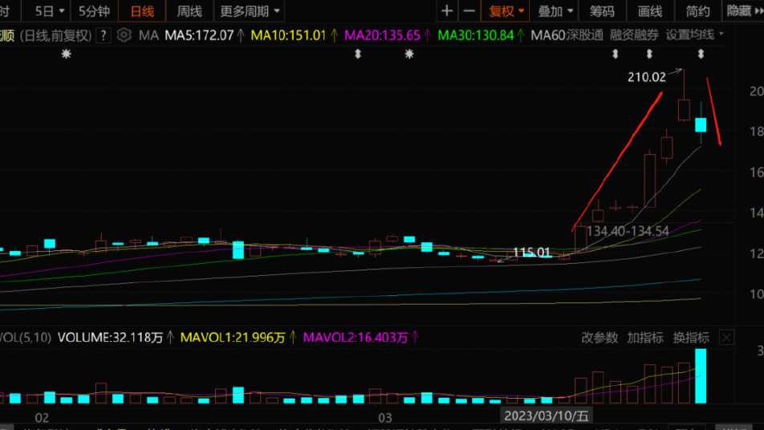Viewport: 764px width, 430px height.
Task: Click the first star event marker at left
Action: coord(67,54)
